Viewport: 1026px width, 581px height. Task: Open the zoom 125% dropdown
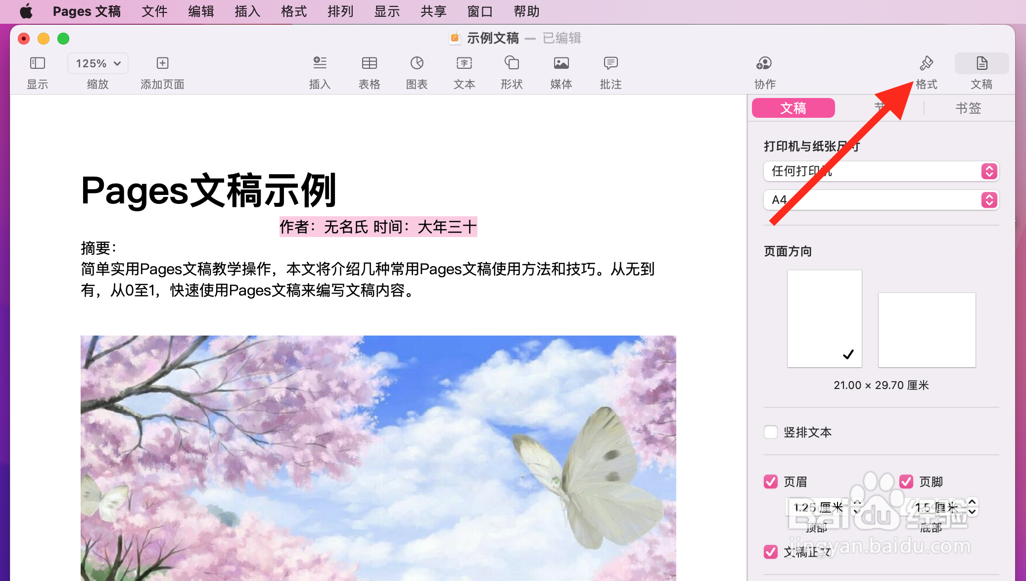tap(98, 63)
